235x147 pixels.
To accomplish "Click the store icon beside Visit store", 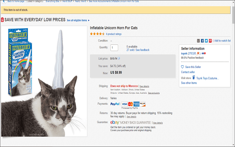I will (x=194, y=78).
